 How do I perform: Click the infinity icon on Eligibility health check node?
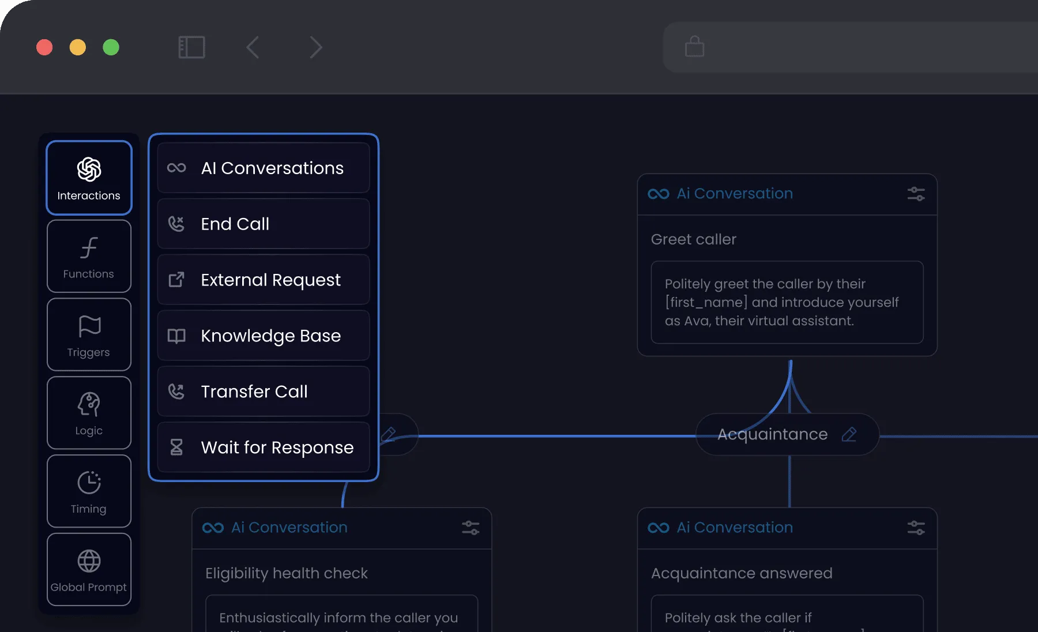point(213,528)
